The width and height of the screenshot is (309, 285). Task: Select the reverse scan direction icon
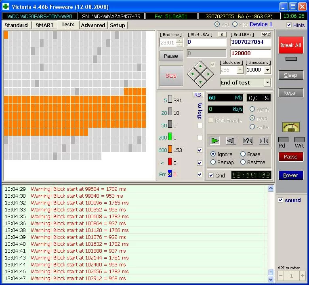point(231,140)
